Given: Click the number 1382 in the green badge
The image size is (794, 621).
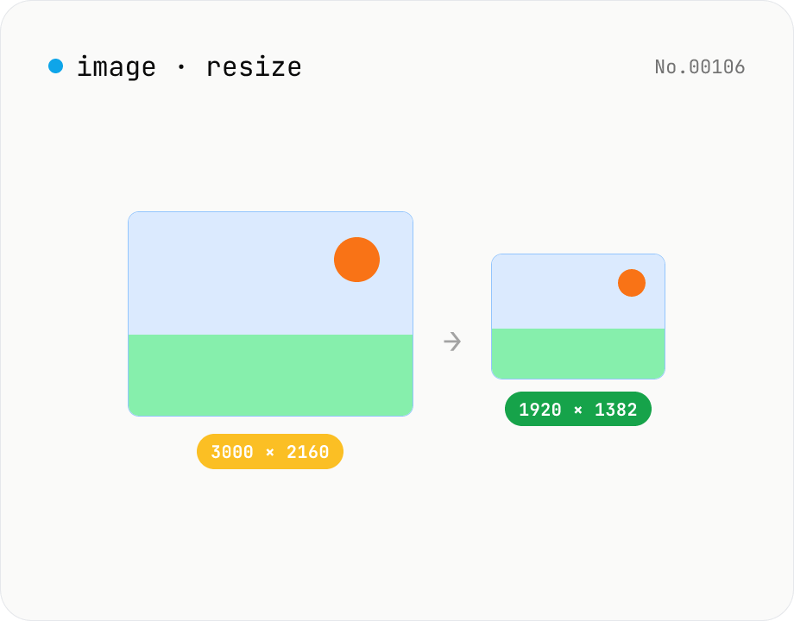Looking at the screenshot, I should point(615,410).
